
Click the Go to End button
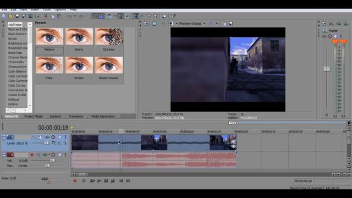128,181
